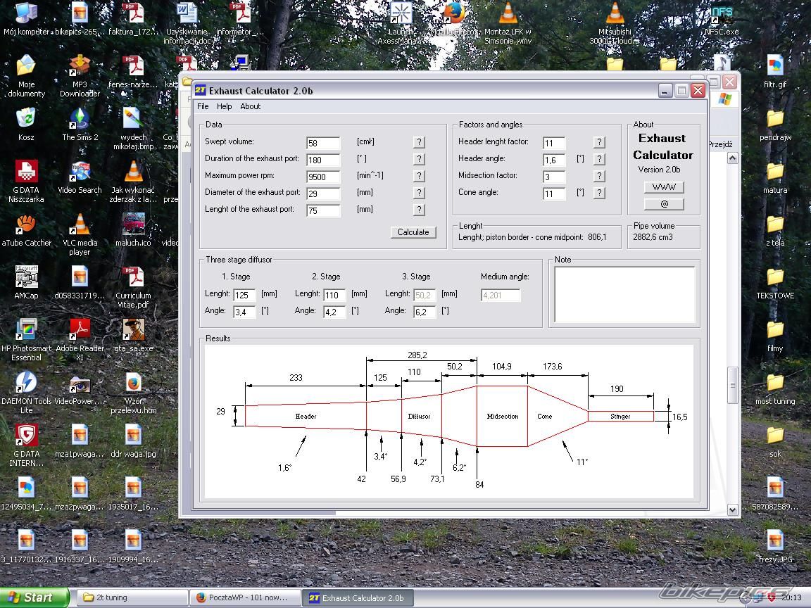The height and width of the screenshot is (608, 811).
Task: Show help for exhaust port length
Action: click(x=419, y=210)
